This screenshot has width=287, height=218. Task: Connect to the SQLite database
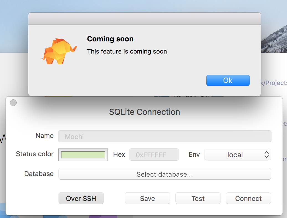pos(248,198)
